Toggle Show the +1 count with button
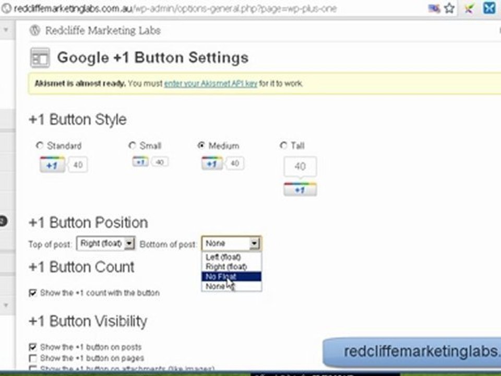 click(x=32, y=293)
